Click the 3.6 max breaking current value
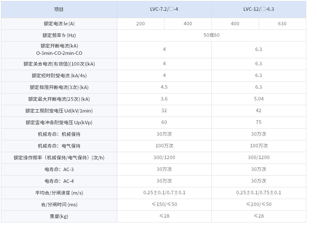This screenshot has width=317, height=225. (x=164, y=99)
